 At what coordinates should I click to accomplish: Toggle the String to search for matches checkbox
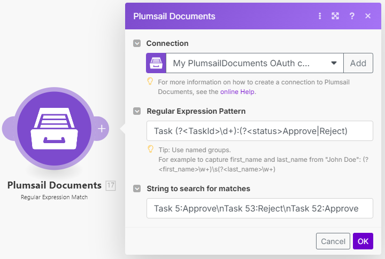click(137, 189)
